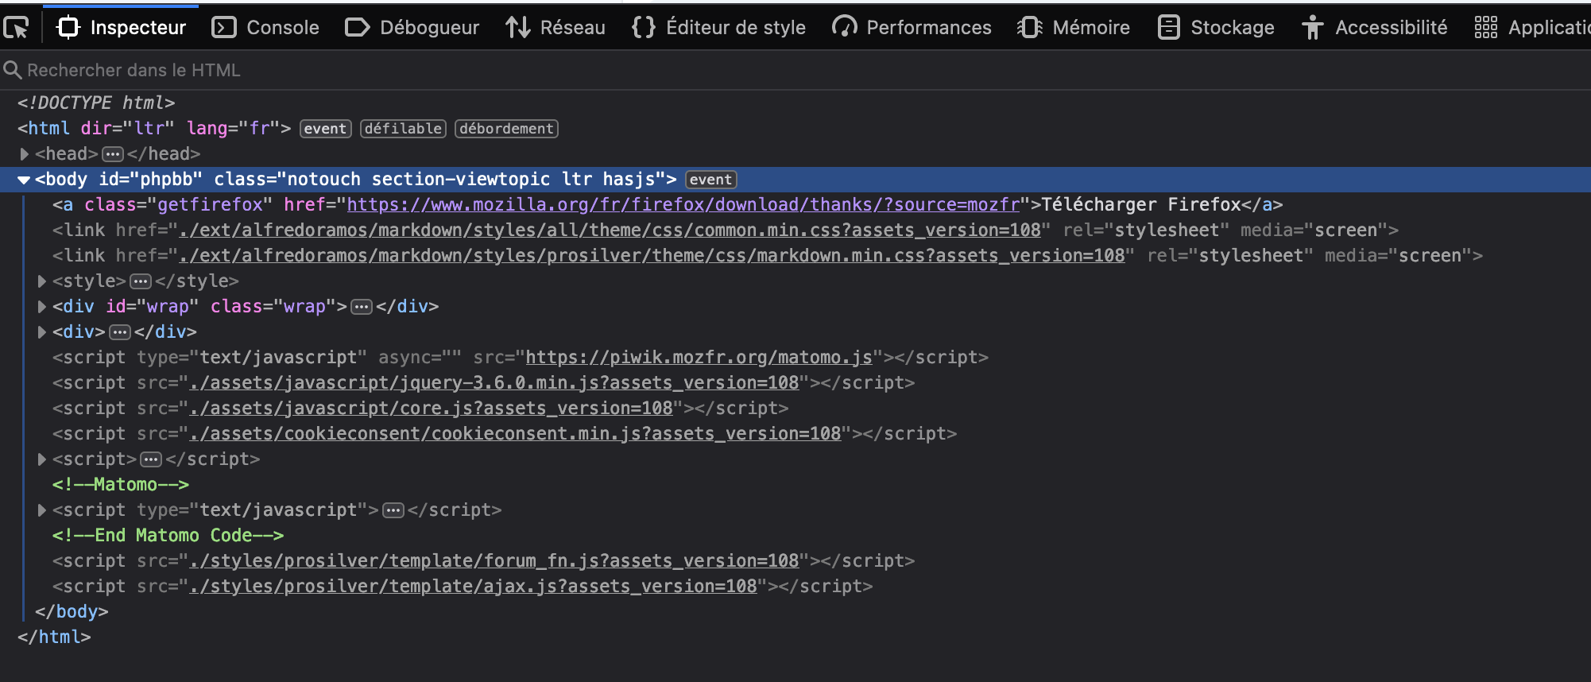
Task: Click the débordement badge on html tag
Action: 506,129
